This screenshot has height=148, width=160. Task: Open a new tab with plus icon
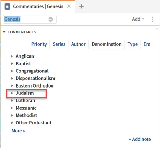[81, 6]
